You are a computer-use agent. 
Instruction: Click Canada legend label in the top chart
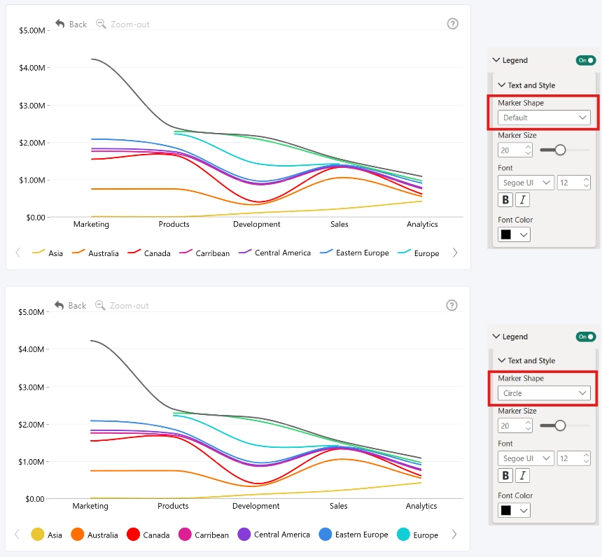coord(157,253)
